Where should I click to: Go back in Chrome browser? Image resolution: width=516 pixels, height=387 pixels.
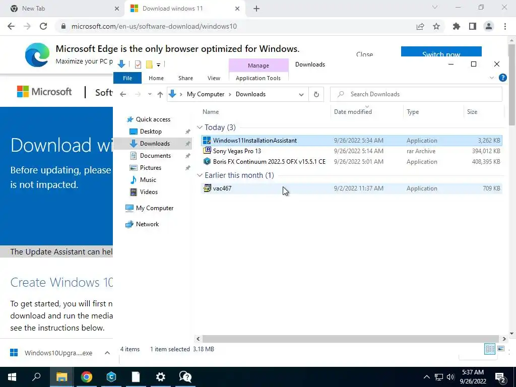pos(11,26)
